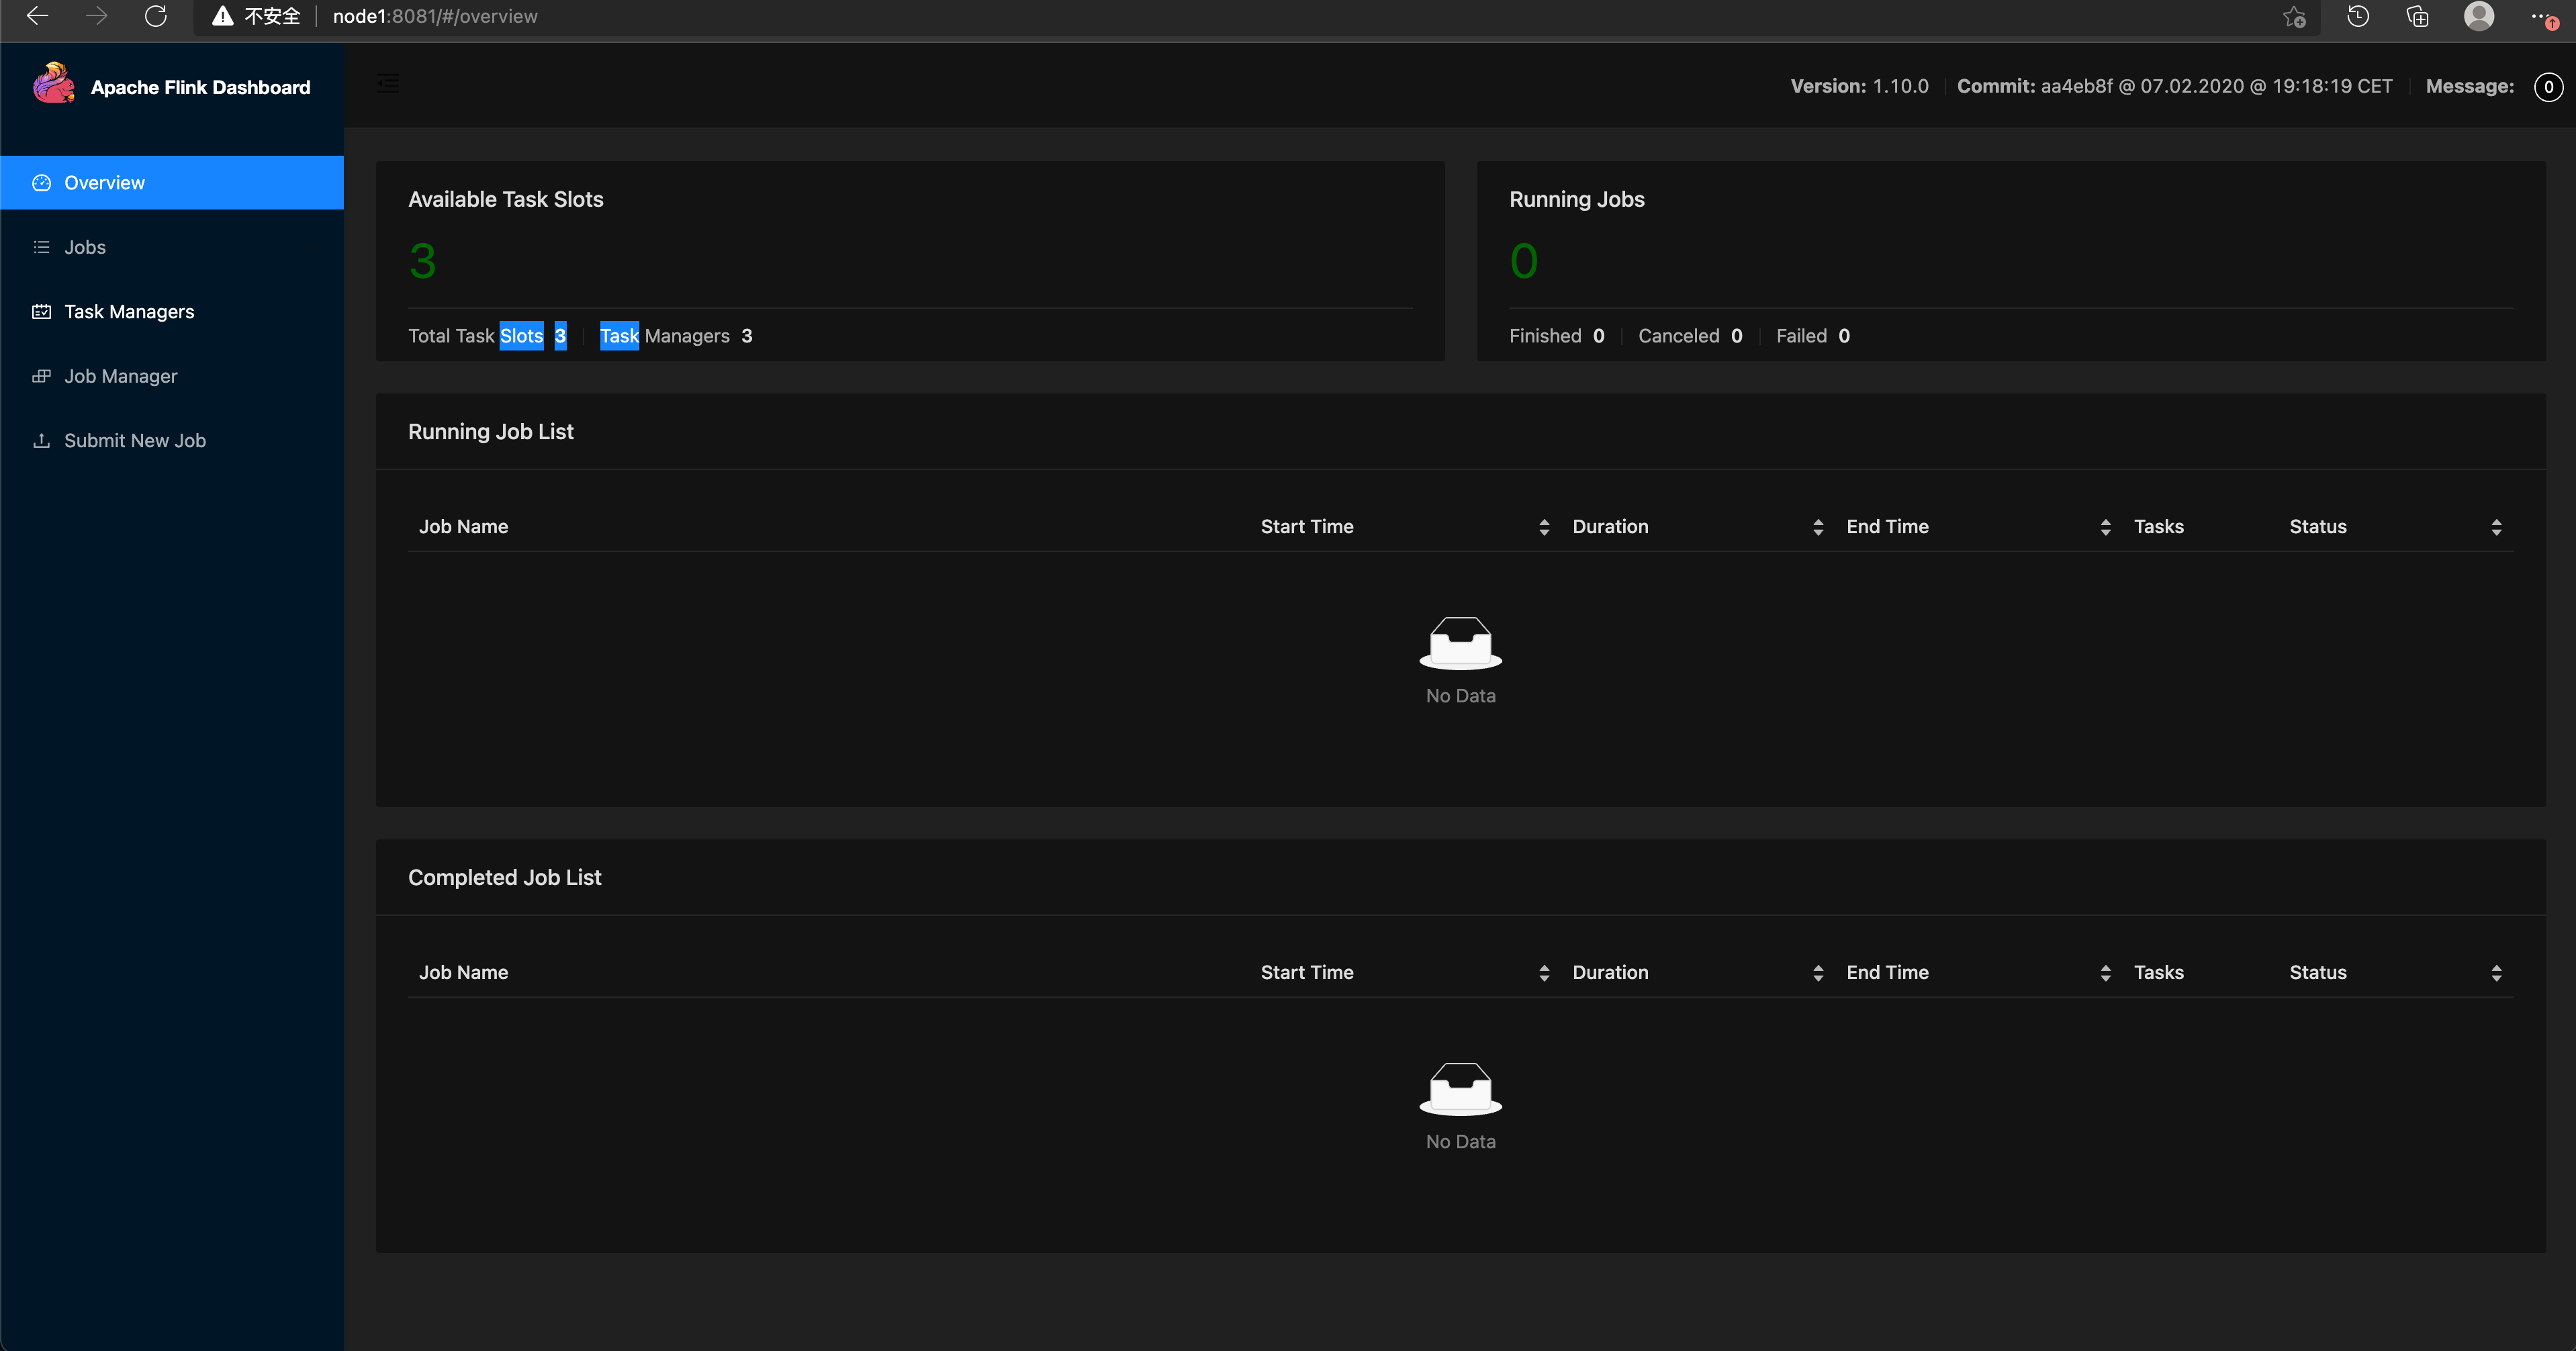Select the Jobs icon in the sidebar

coord(41,247)
